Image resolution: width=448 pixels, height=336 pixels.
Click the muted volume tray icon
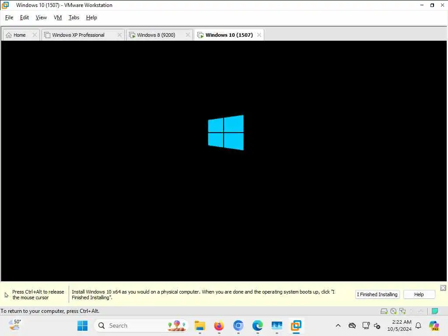coord(377,326)
